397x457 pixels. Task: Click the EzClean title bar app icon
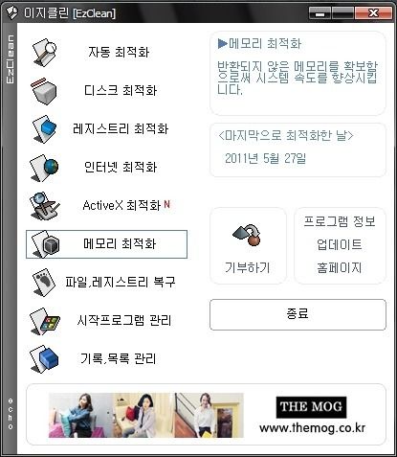pyautogui.click(x=11, y=13)
